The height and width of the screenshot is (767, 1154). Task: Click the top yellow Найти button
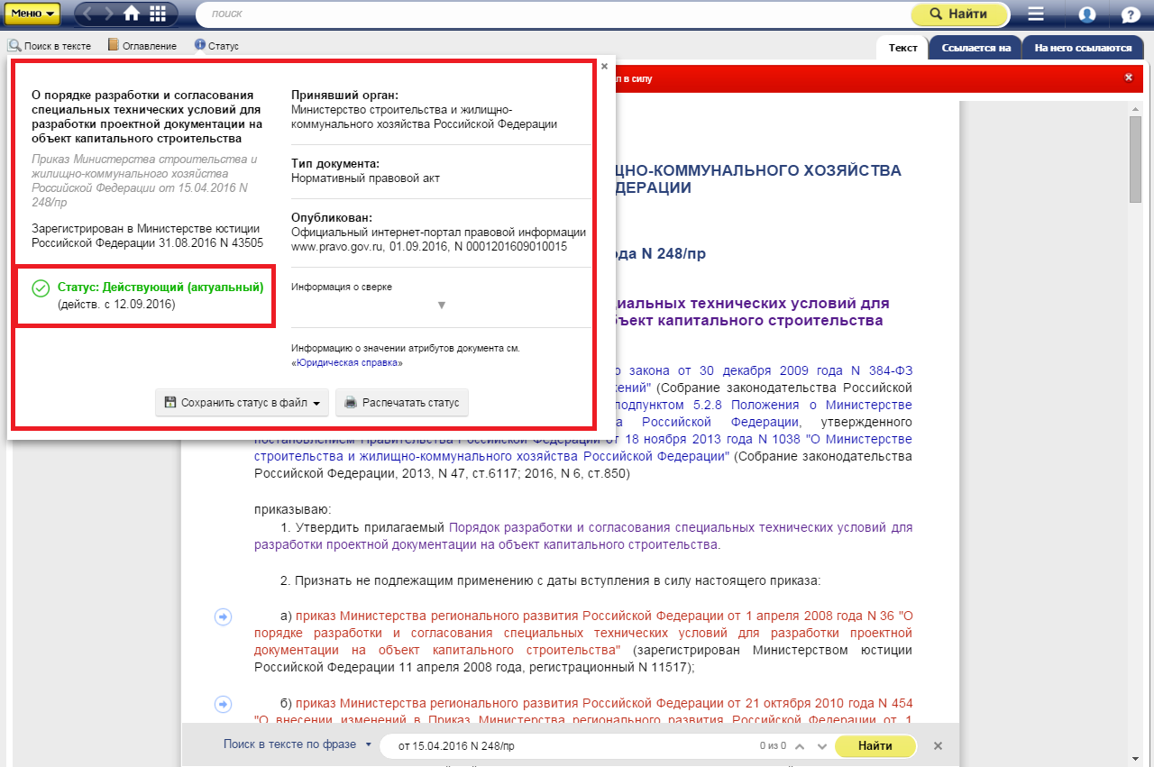point(959,14)
